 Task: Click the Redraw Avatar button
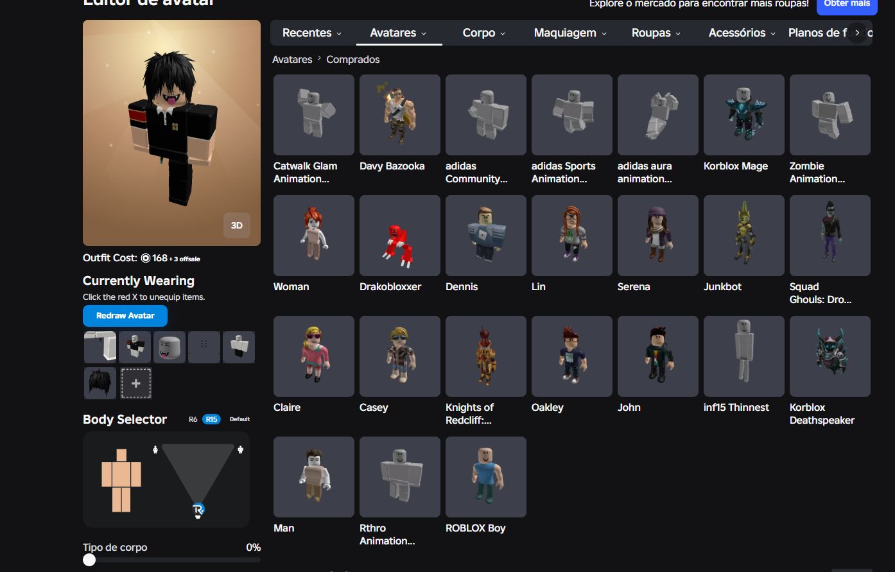(125, 316)
